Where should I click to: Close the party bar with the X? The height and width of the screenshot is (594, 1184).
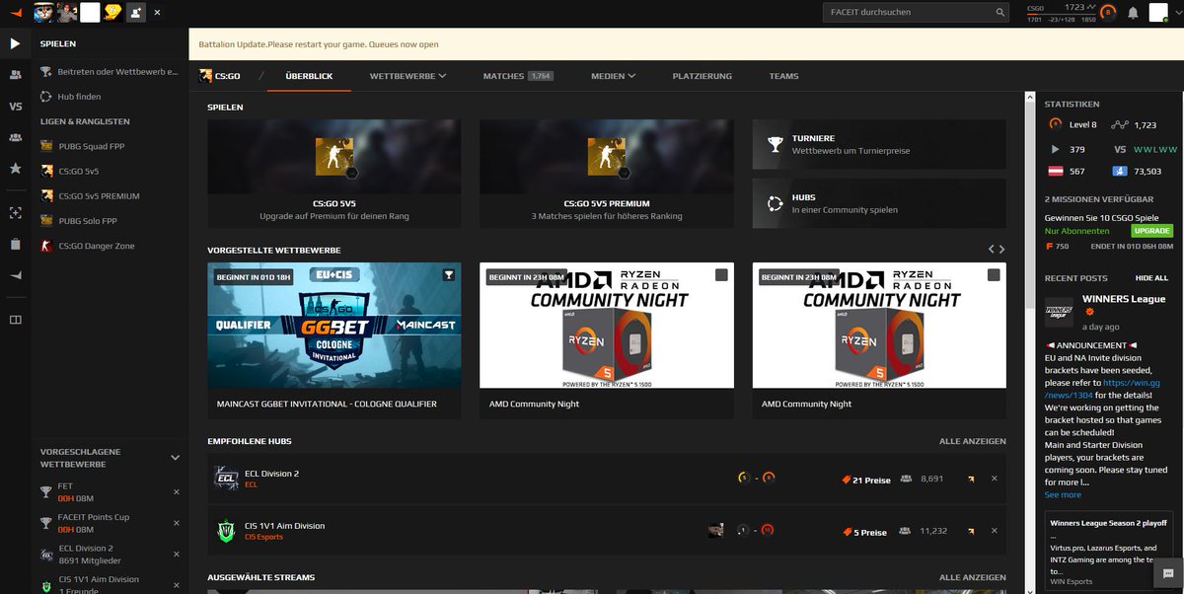click(x=158, y=13)
